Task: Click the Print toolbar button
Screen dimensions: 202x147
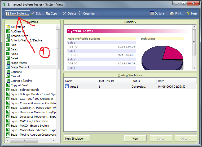Action: pos(177,13)
